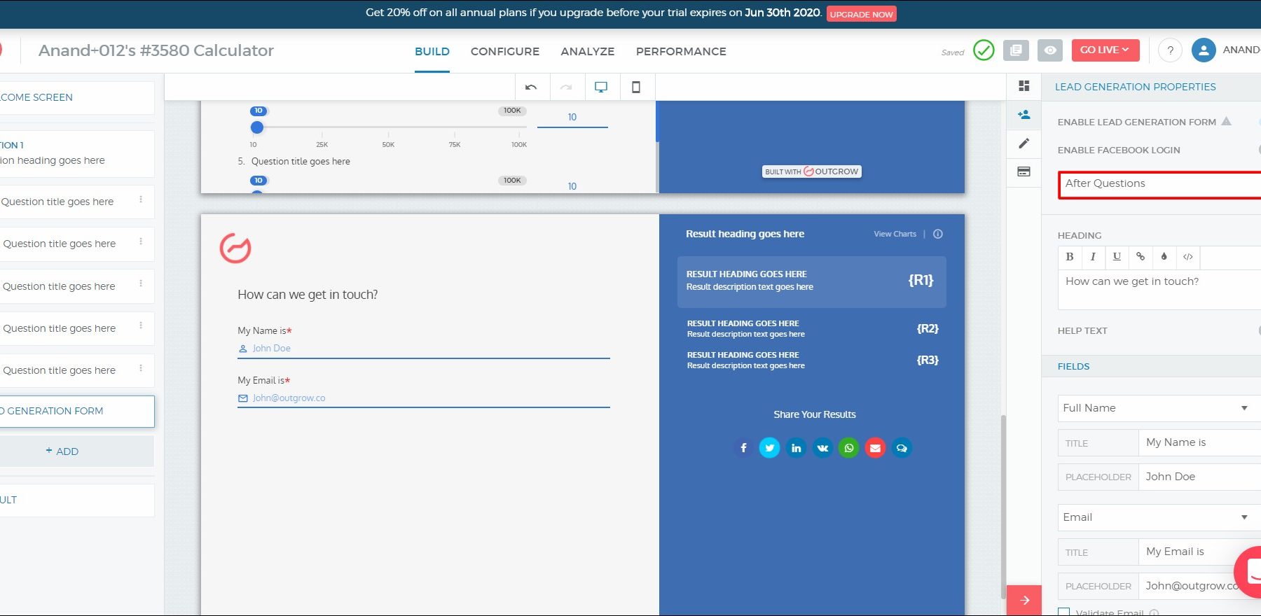Viewport: 1261px width, 616px height.
Task: Switch to the CONFIGURE tab
Action: 505,52
